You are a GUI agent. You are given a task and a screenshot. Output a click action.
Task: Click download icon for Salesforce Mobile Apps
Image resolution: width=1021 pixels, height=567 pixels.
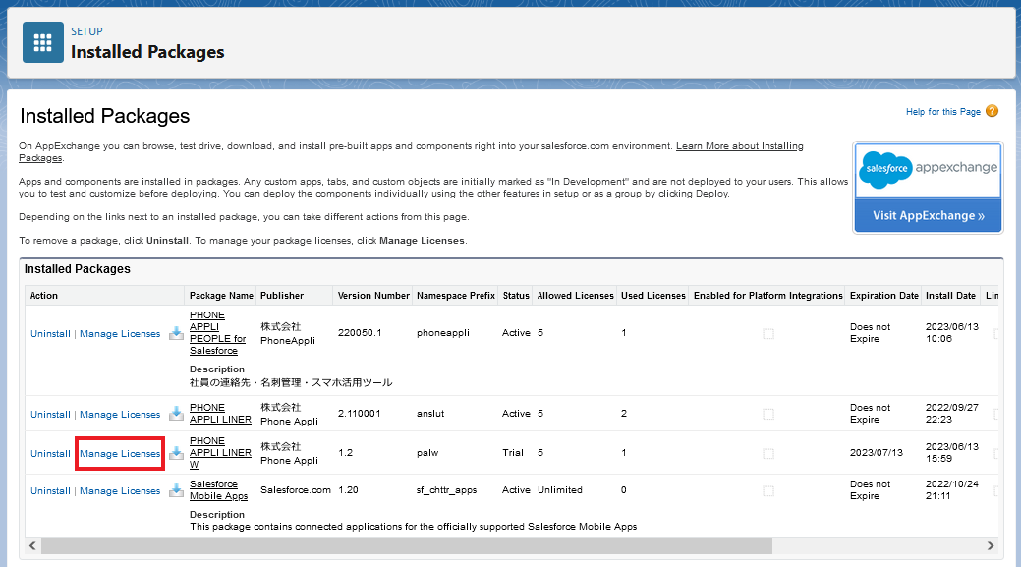176,490
